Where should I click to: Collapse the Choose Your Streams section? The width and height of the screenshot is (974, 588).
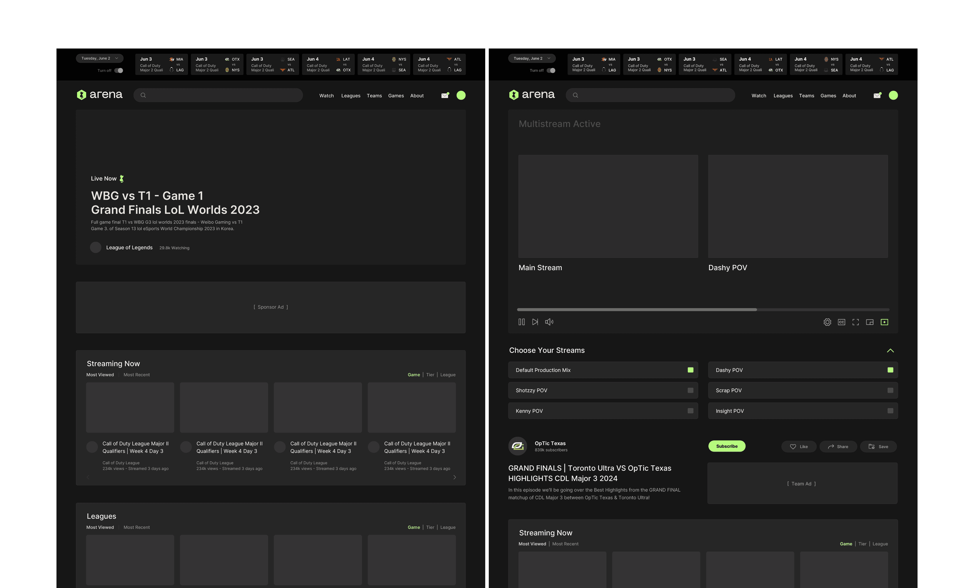(x=890, y=350)
